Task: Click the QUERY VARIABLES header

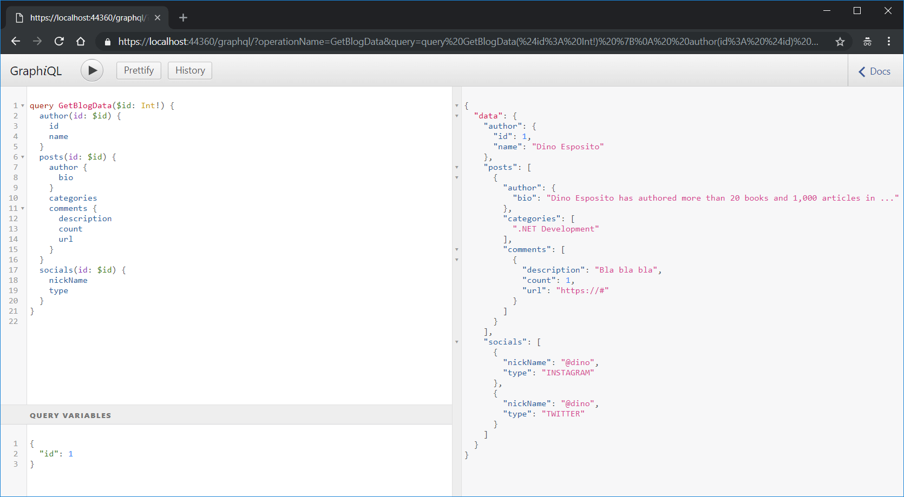Action: [226, 415]
